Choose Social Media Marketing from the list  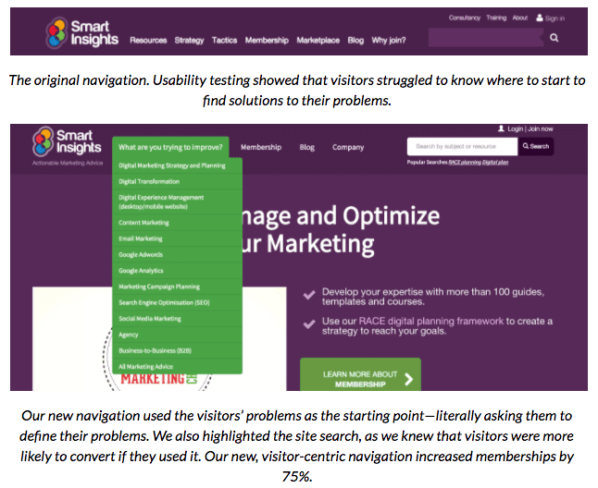click(150, 319)
